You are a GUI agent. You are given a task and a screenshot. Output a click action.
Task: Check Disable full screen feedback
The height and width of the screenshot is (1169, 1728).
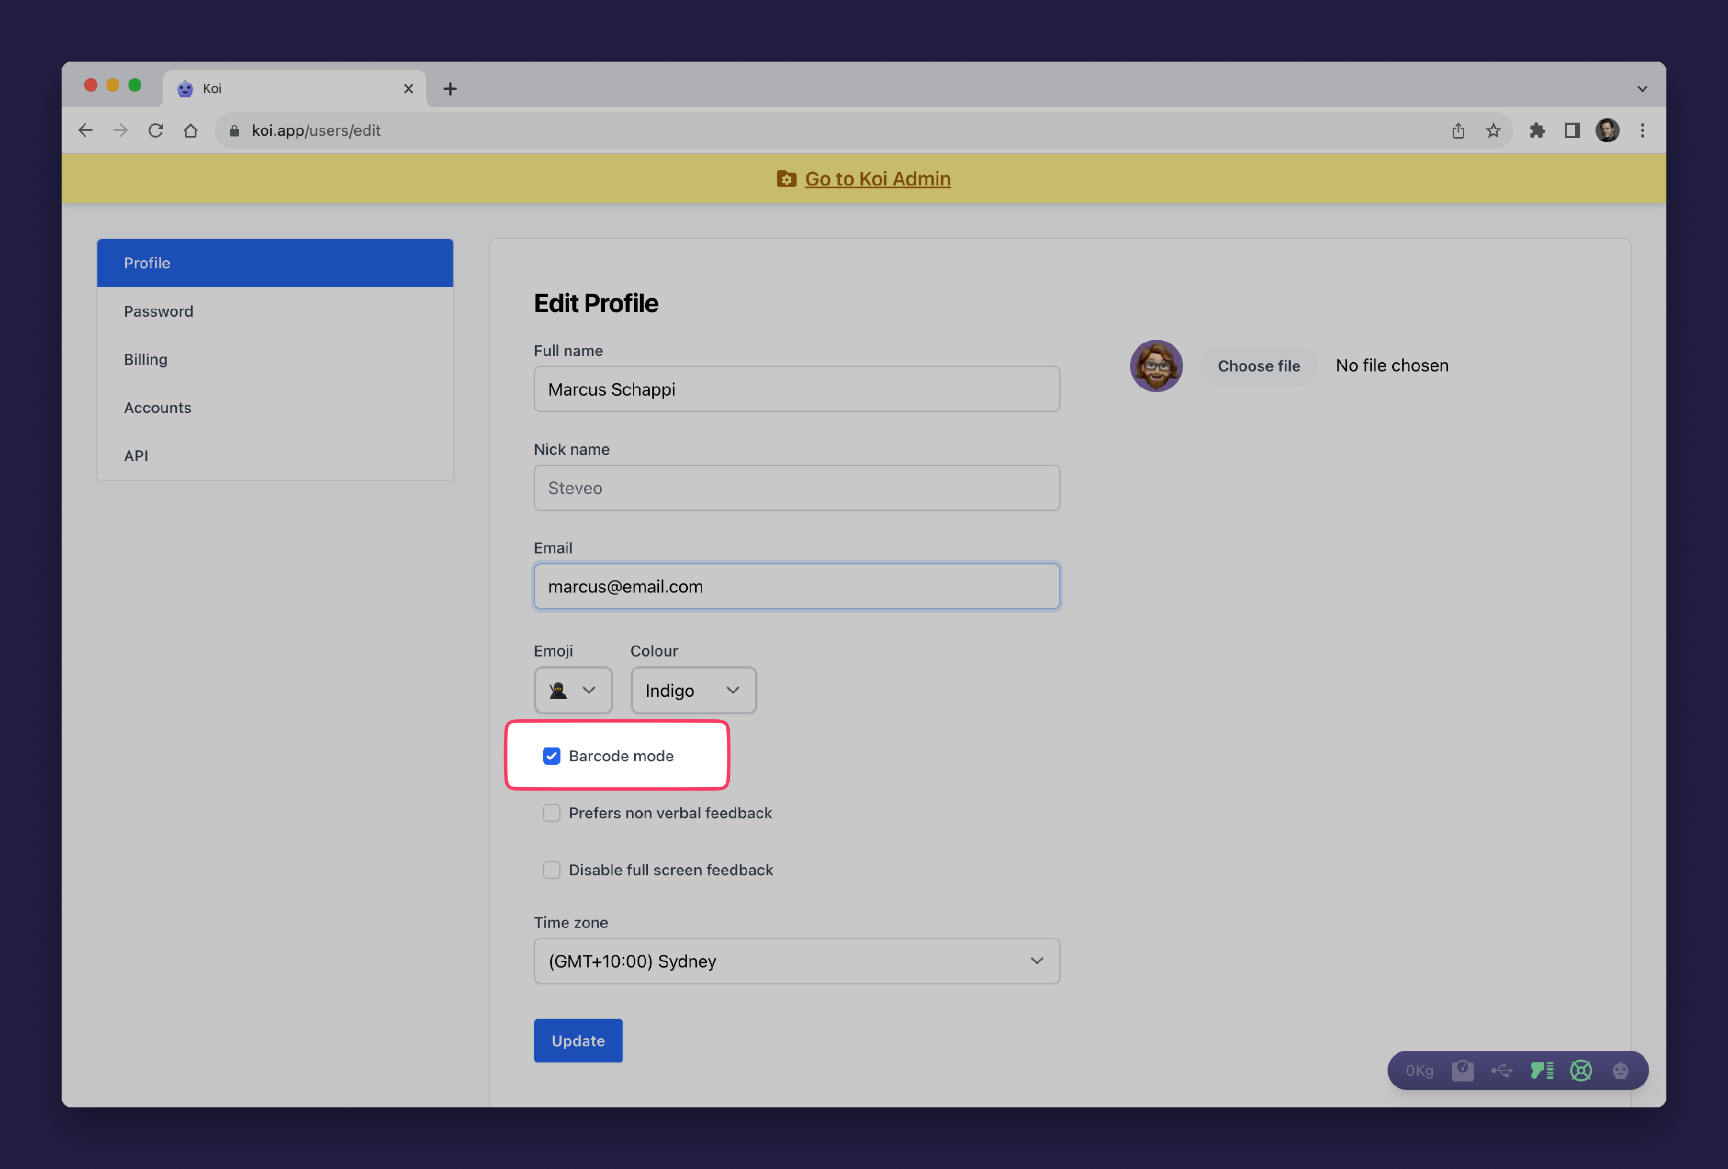coord(551,870)
